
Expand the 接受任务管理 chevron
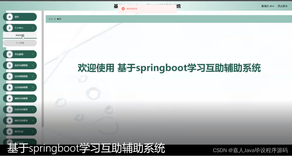(33, 99)
